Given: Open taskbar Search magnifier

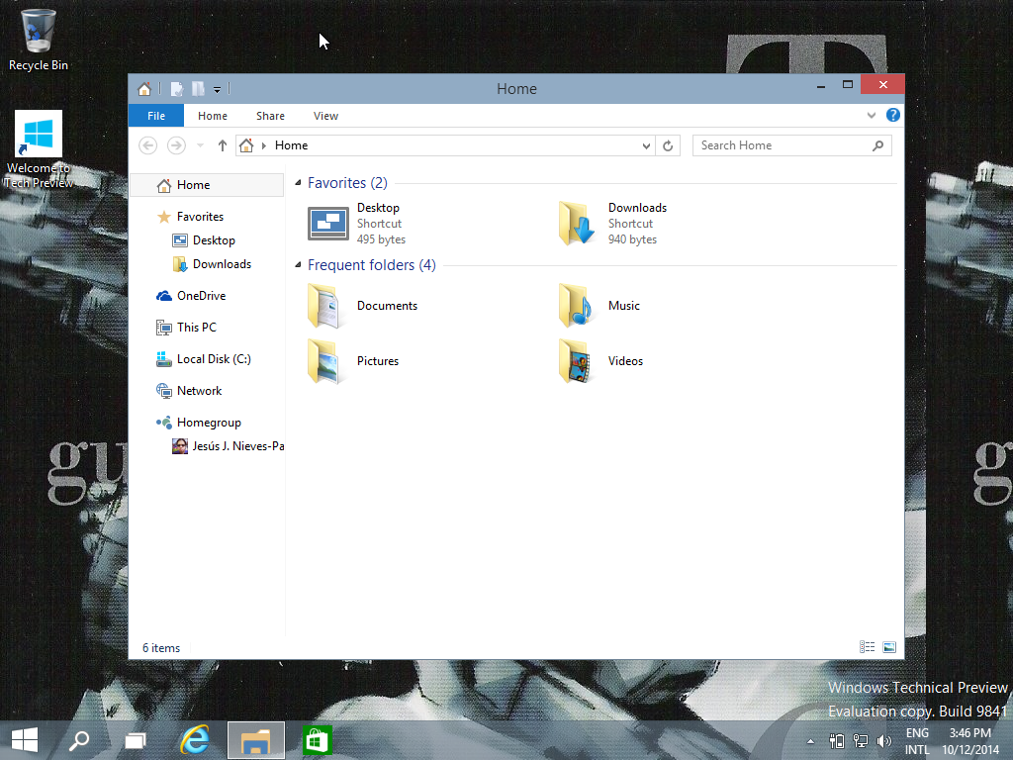Looking at the screenshot, I should coord(79,740).
